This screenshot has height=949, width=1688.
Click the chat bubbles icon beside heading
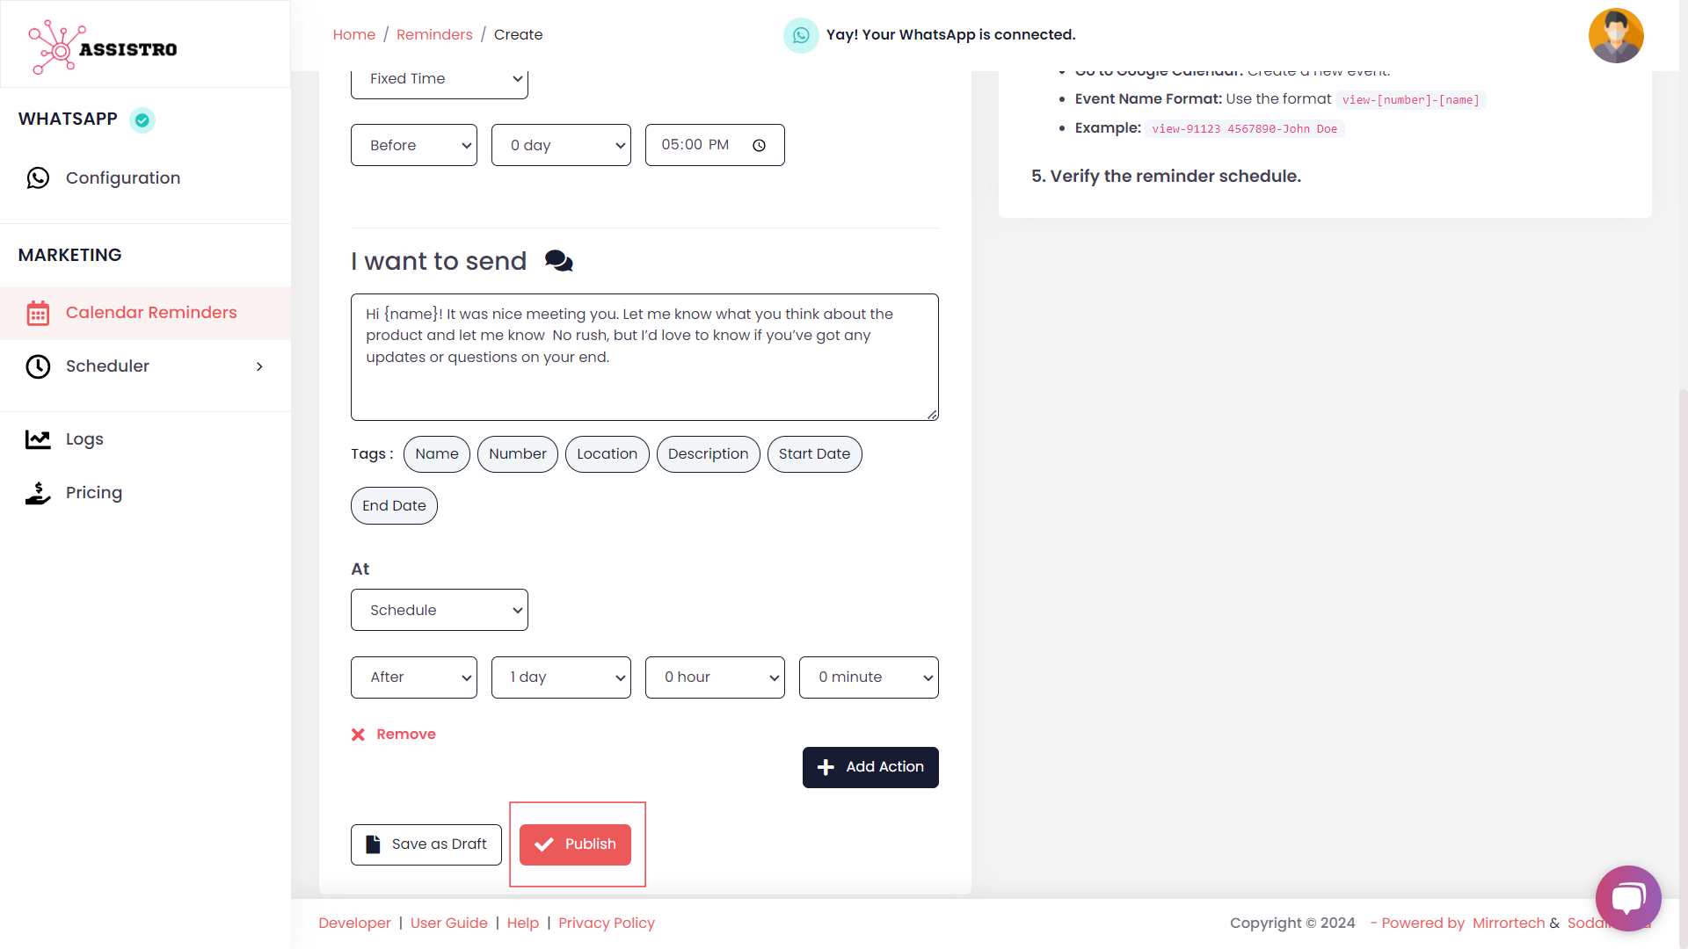558,261
